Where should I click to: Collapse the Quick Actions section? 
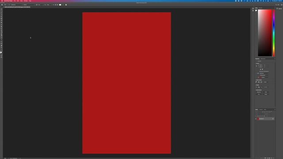[x=255, y=90]
